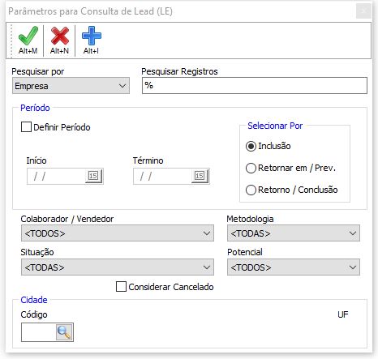Add a new record with the blue plus icon
The image size is (378, 359).
pyautogui.click(x=91, y=41)
